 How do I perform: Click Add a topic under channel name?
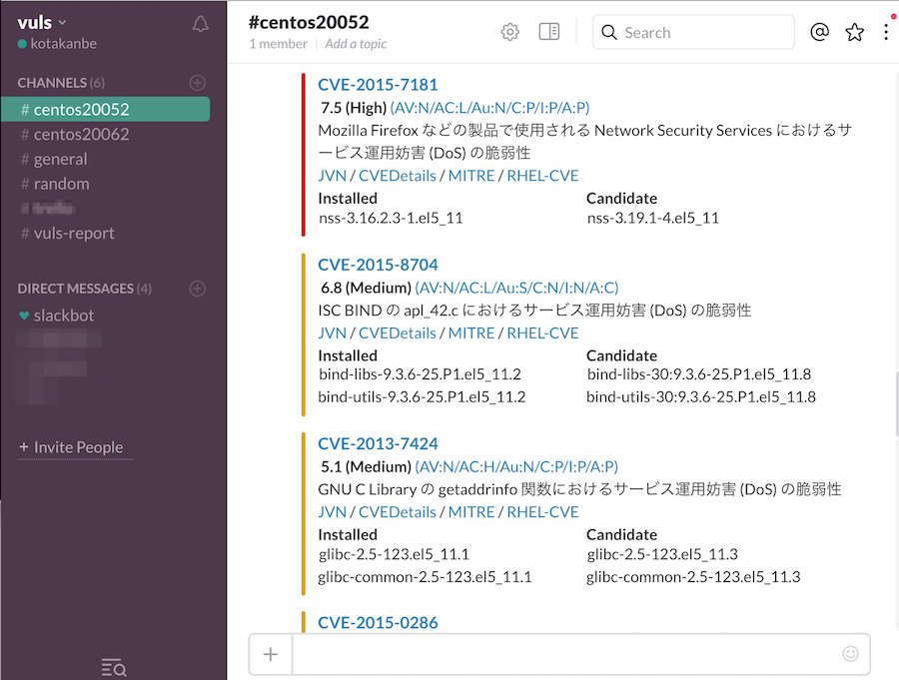pos(356,44)
